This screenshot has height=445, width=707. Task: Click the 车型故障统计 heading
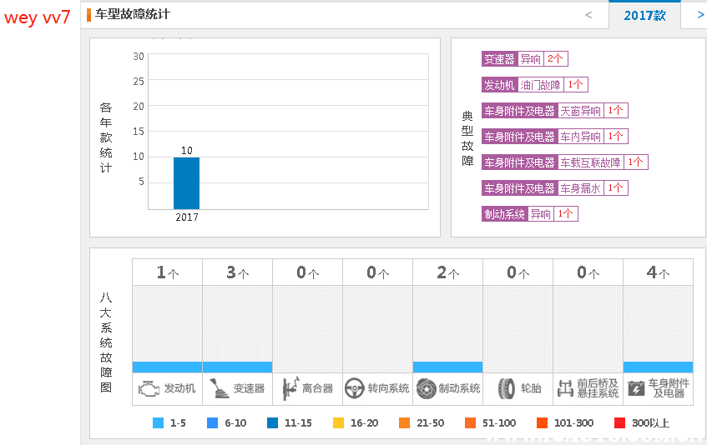click(x=132, y=14)
